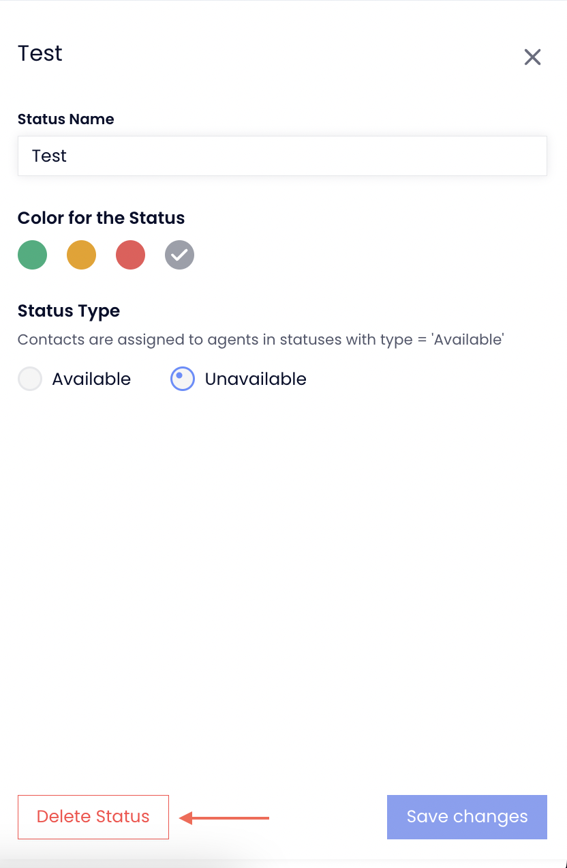Screen dimensions: 567x868
Task: Click the 'Test' panel title
Action: [40, 53]
